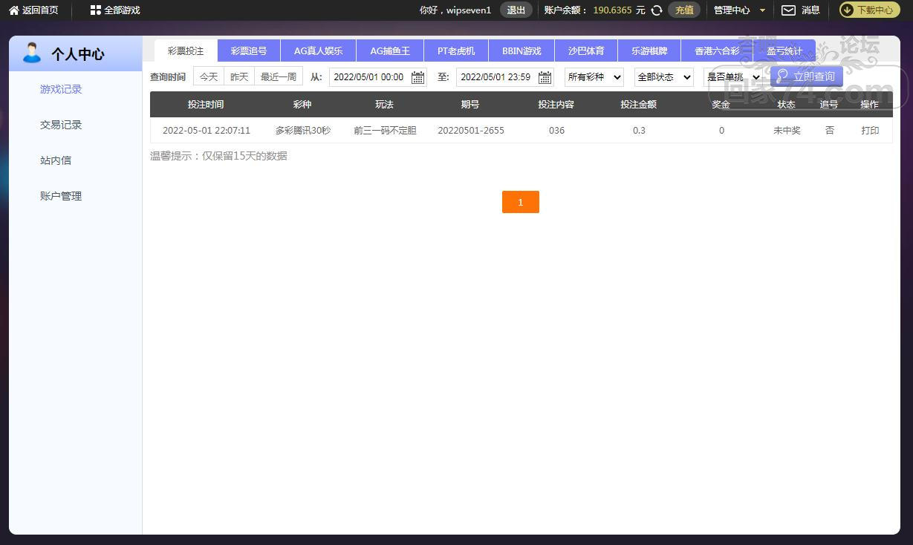Screen dimensions: 913x545
Task: Open 站内信 in the sidebar
Action: [x=56, y=160]
